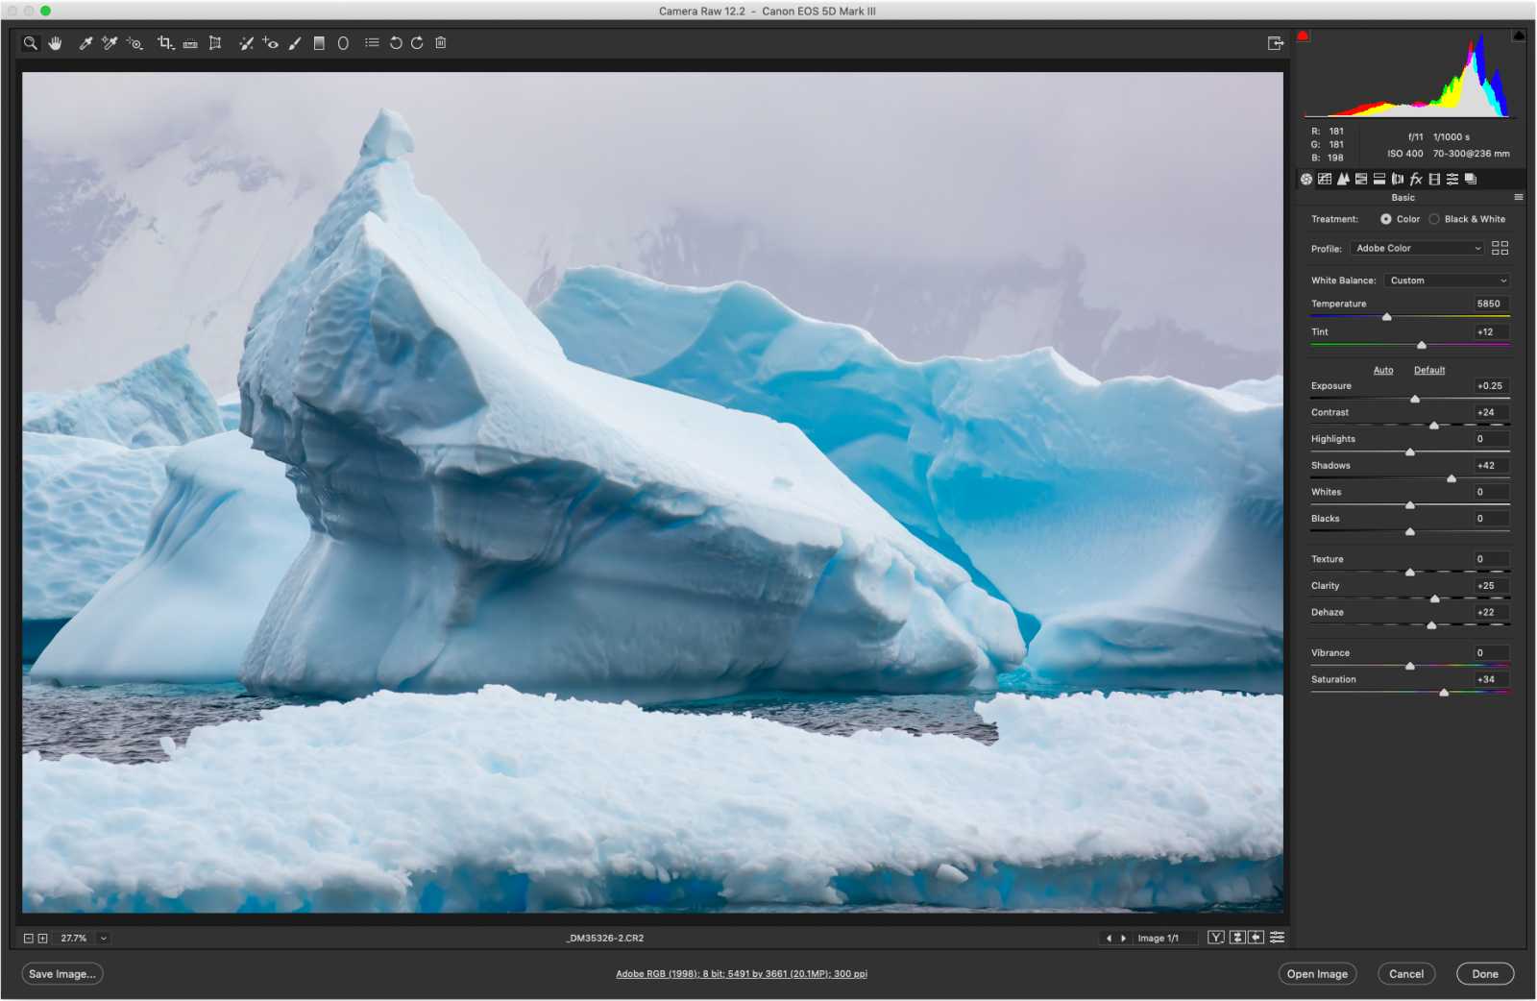Pick the Graduated Filter tool
Viewport: 1537px width, 1001px height.
coord(319,43)
